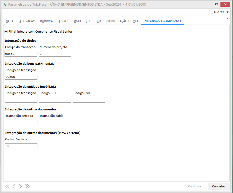Select the EFD tab

coord(98,21)
